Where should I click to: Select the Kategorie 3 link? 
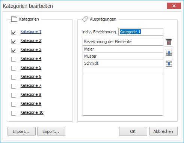31,49
